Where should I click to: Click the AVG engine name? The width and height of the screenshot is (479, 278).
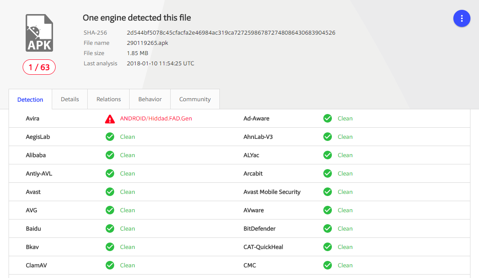(32, 210)
